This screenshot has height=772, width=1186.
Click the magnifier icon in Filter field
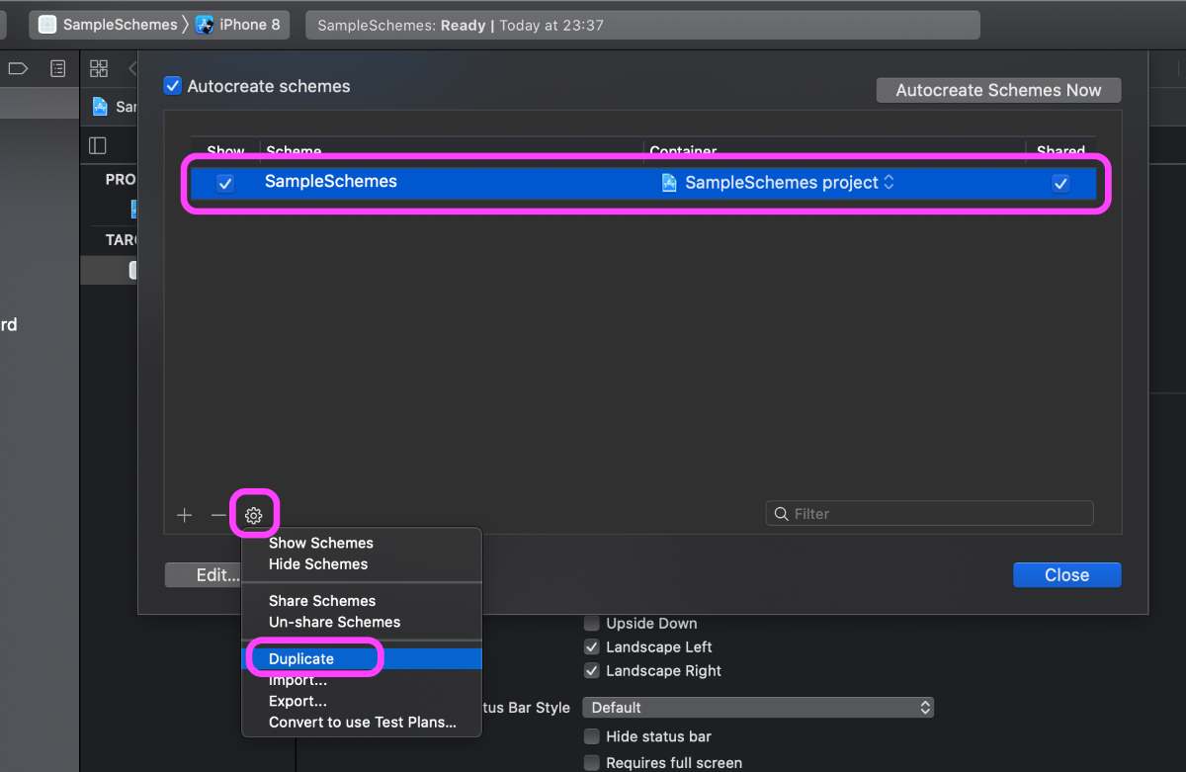[x=781, y=514]
